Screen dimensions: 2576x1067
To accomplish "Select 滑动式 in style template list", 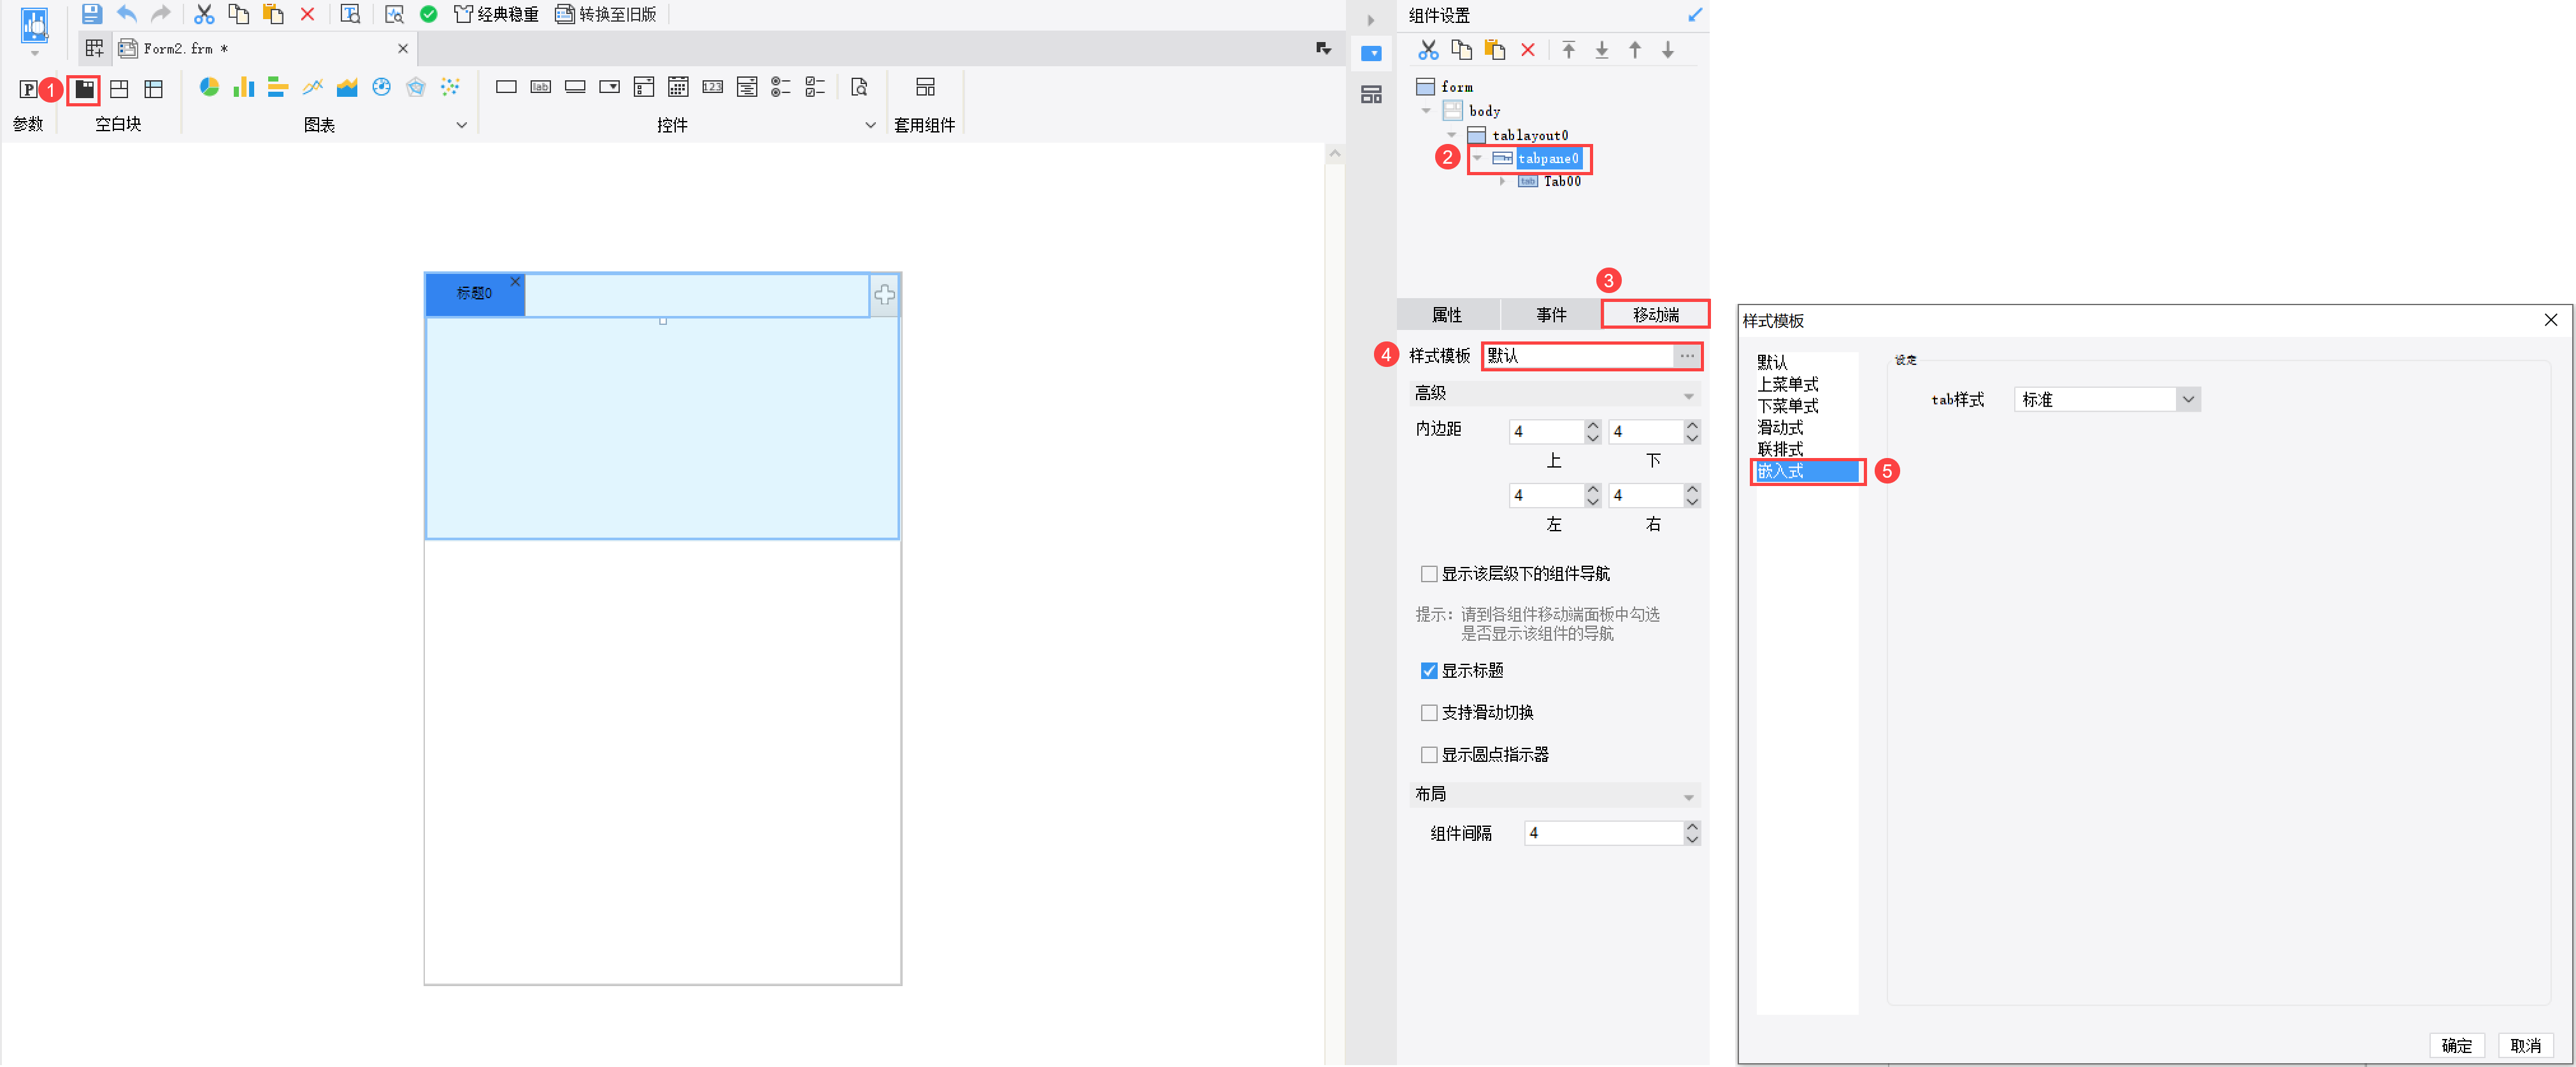I will 1780,428.
